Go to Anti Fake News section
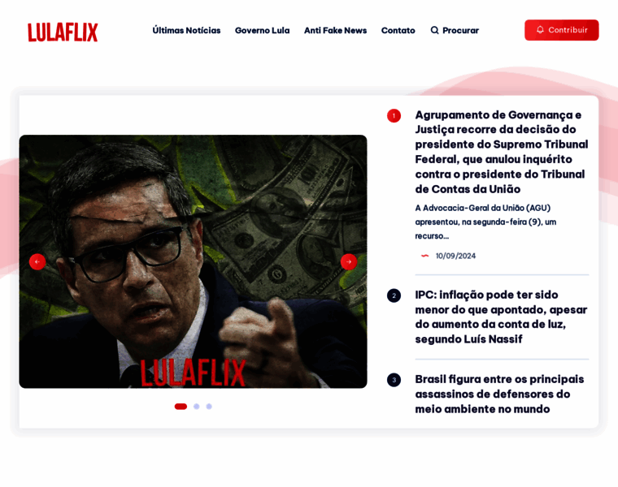Screen dimensions: 618x487 pos(335,30)
